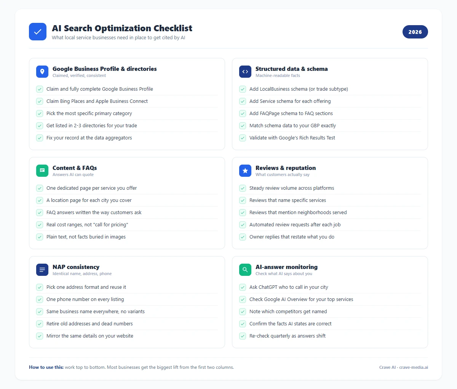This screenshot has height=389, width=457.
Task: Click the 'AI Search Optimization Checklist' title
Action: click(x=122, y=28)
